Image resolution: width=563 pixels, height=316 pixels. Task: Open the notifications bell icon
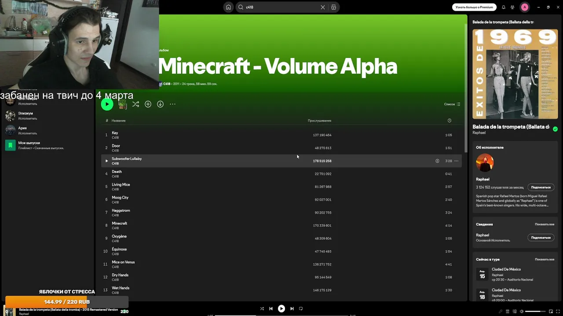(x=504, y=7)
